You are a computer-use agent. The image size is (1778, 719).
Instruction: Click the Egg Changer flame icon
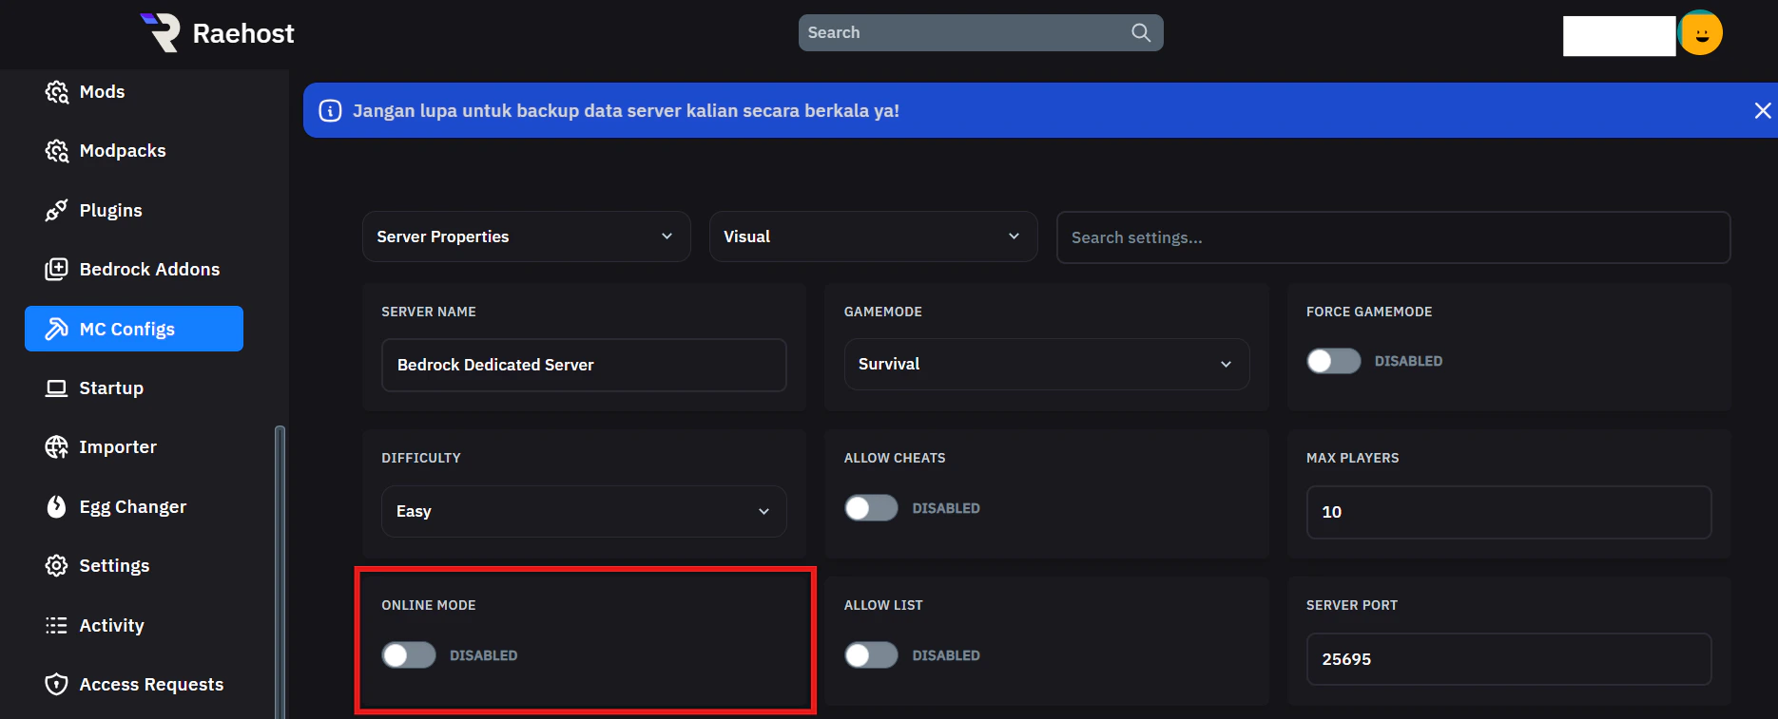pos(57,507)
